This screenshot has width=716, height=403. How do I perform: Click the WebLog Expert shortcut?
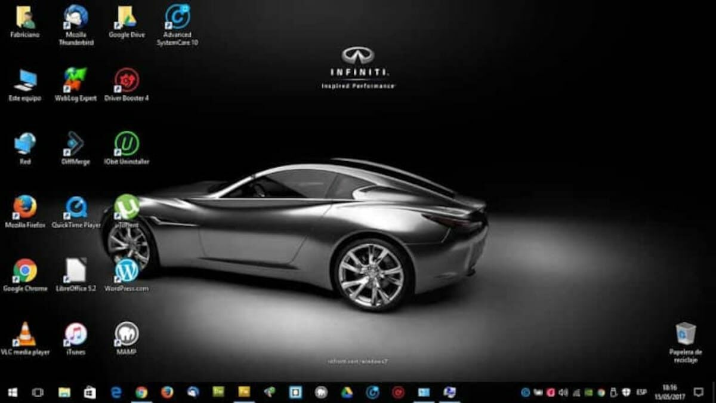[x=76, y=84]
